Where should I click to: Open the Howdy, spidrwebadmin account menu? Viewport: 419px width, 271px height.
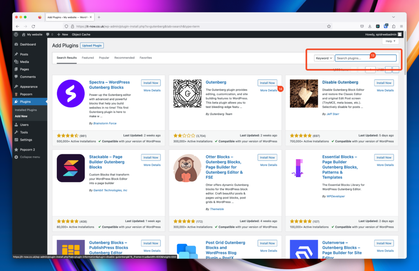383,34
